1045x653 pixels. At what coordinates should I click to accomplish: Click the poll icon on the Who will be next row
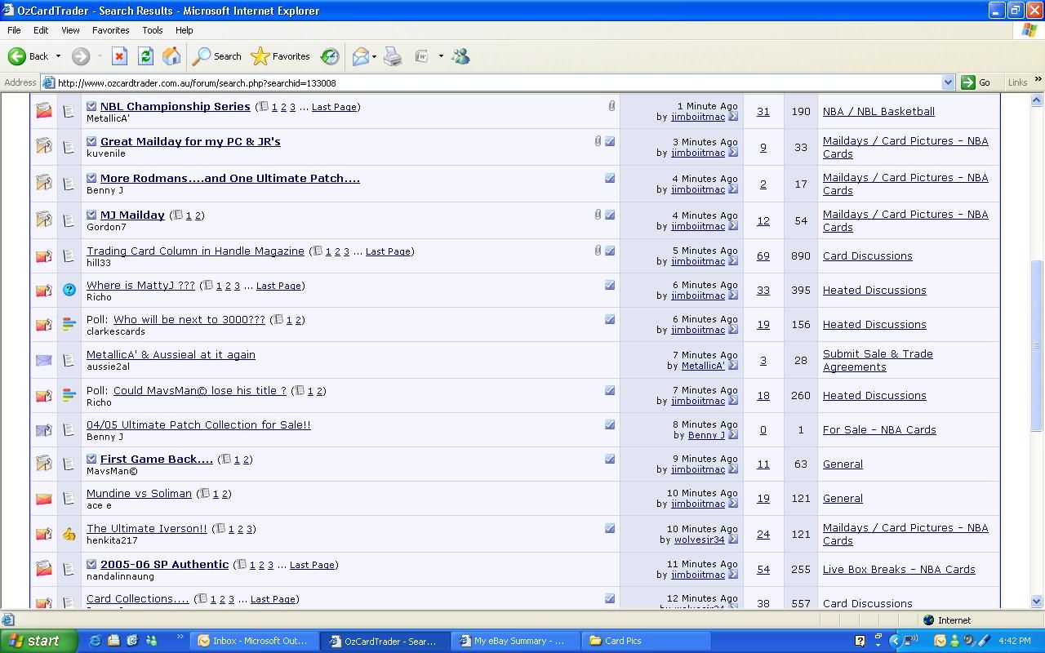(x=69, y=324)
